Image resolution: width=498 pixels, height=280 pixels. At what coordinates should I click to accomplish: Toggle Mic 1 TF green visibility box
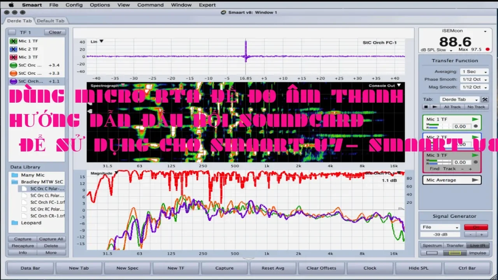point(13,41)
